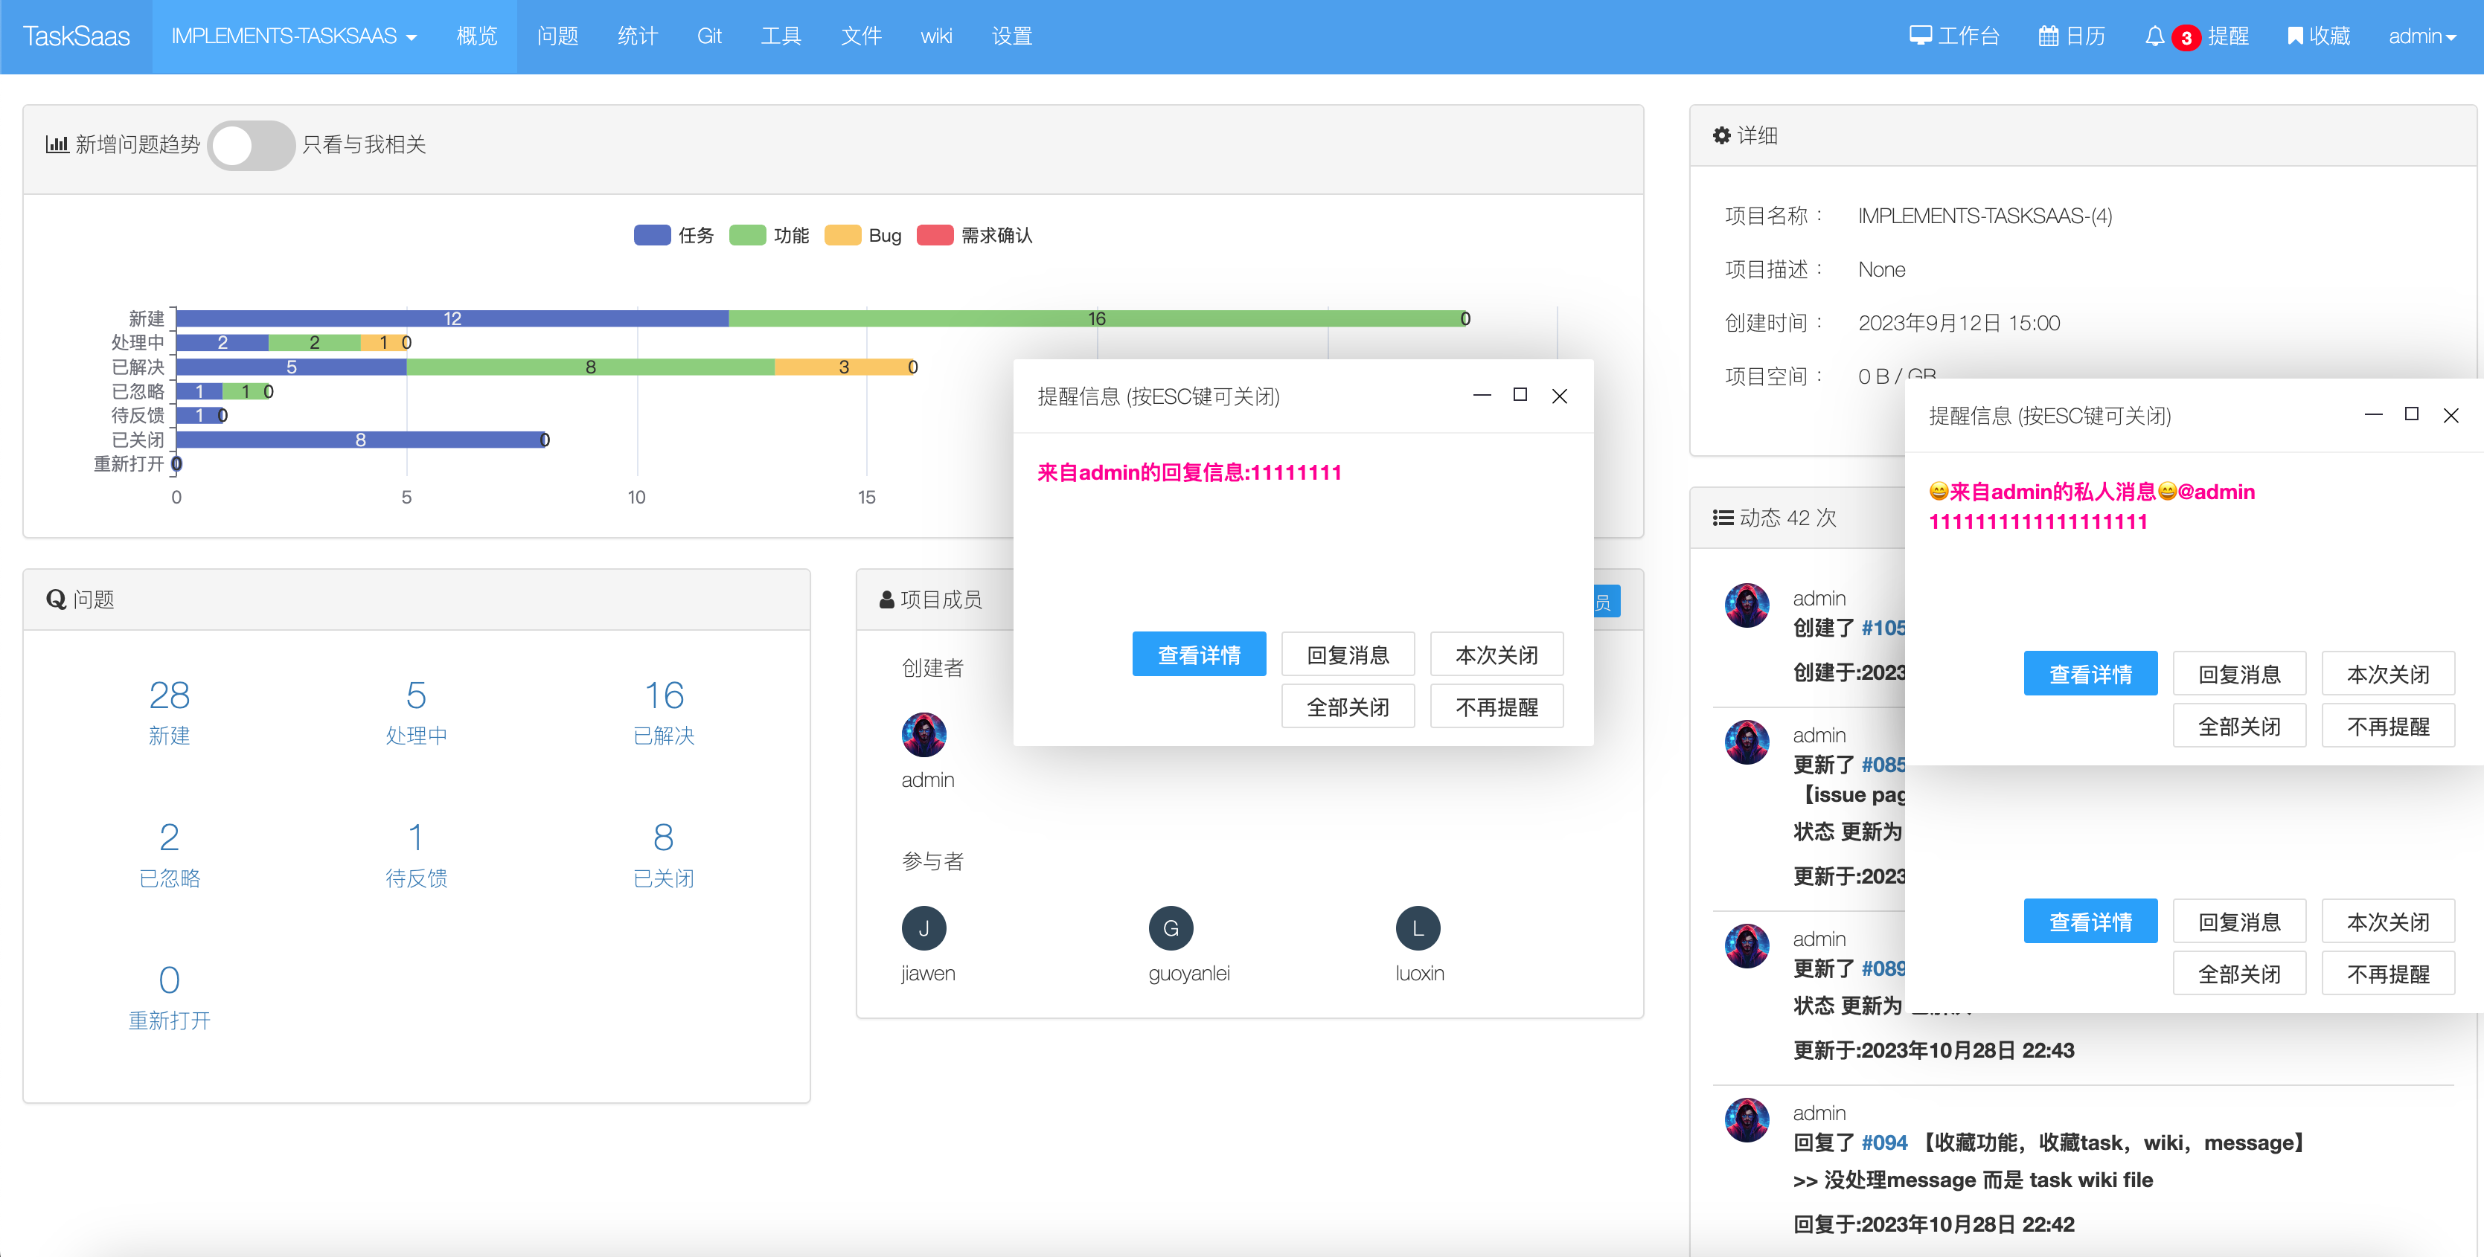Toggle the only-related-to-me switch

(x=251, y=144)
